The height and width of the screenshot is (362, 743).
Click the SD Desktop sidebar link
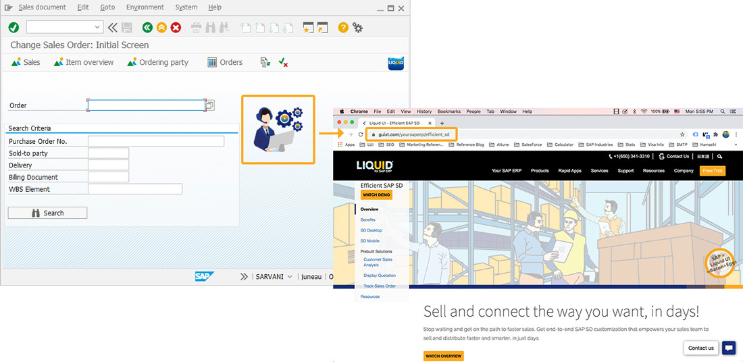coord(371,230)
